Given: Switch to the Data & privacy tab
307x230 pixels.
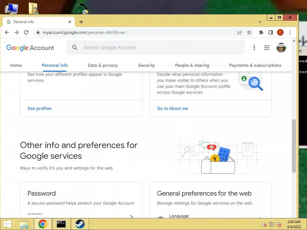Looking at the screenshot, I should pyautogui.click(x=103, y=65).
